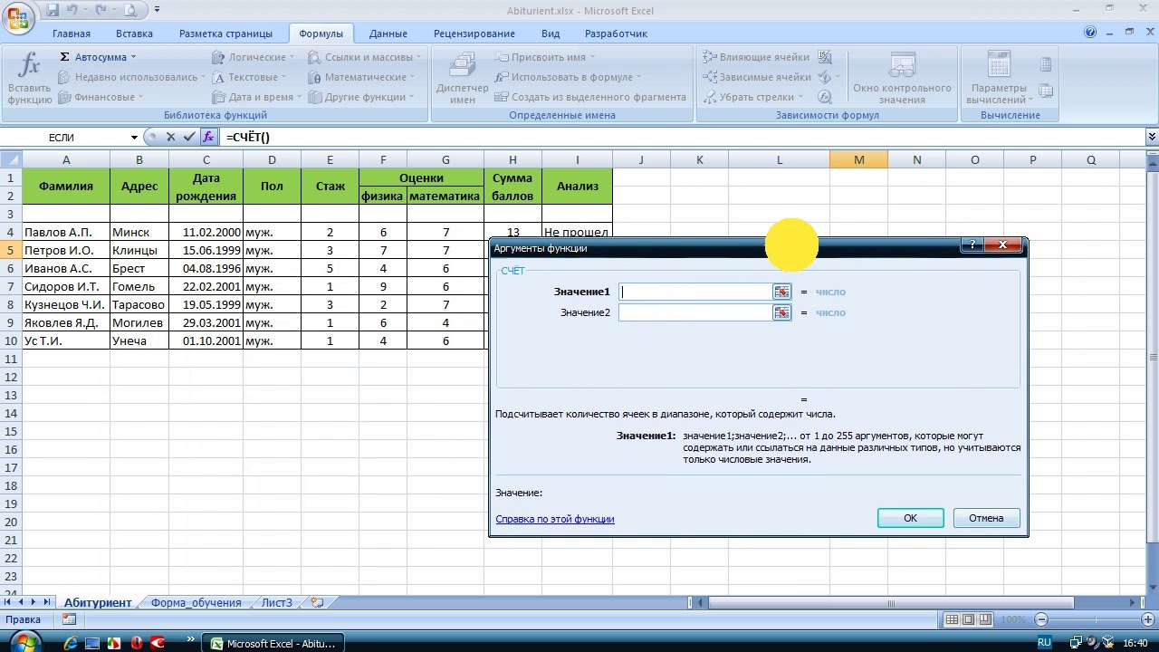Click the Insert Function fx ribbon icon
Viewport: 1159px width, 652px height.
click(29, 66)
